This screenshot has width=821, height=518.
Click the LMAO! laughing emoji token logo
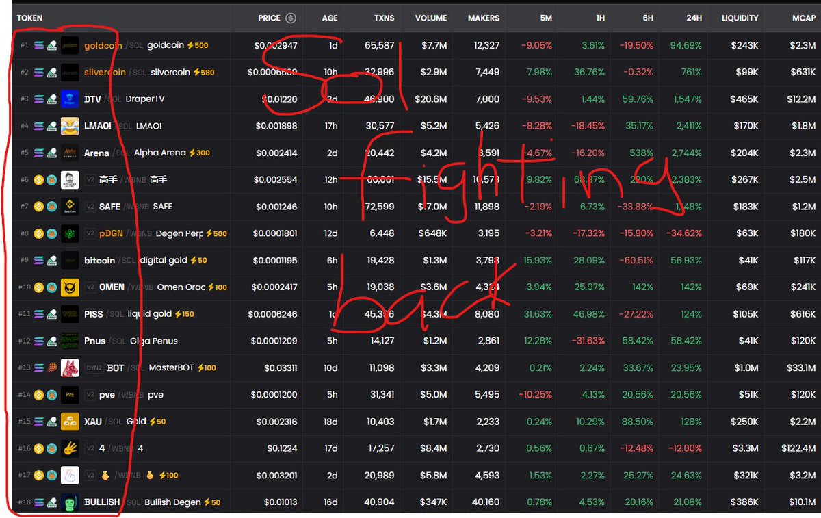[x=70, y=126]
